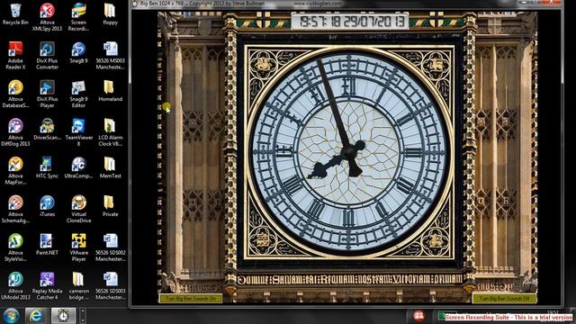Click the red system tray icon

418,316
